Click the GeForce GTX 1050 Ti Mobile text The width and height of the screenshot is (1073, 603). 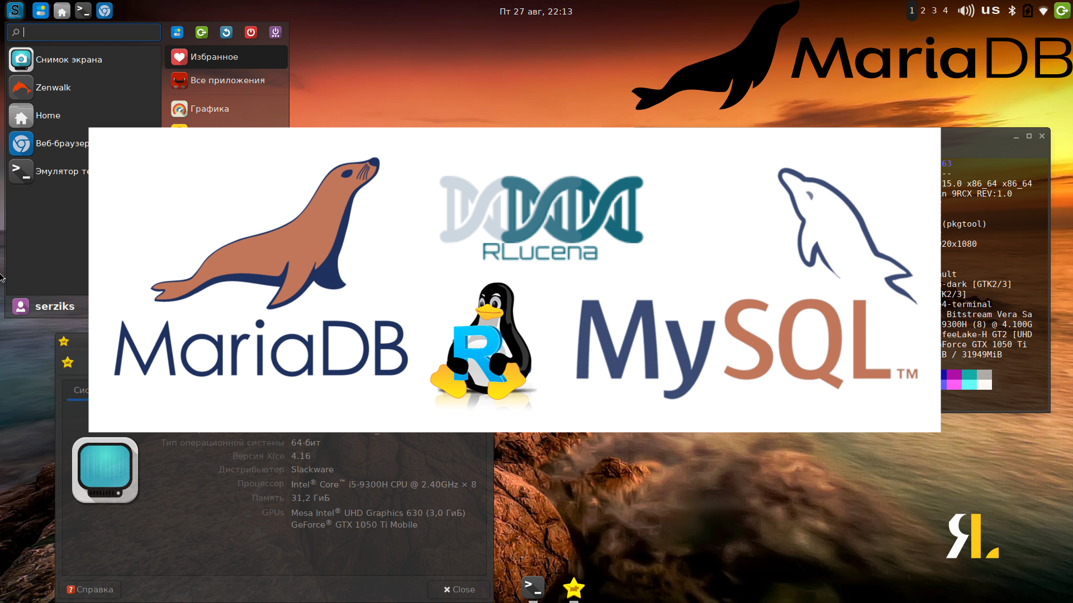[354, 524]
